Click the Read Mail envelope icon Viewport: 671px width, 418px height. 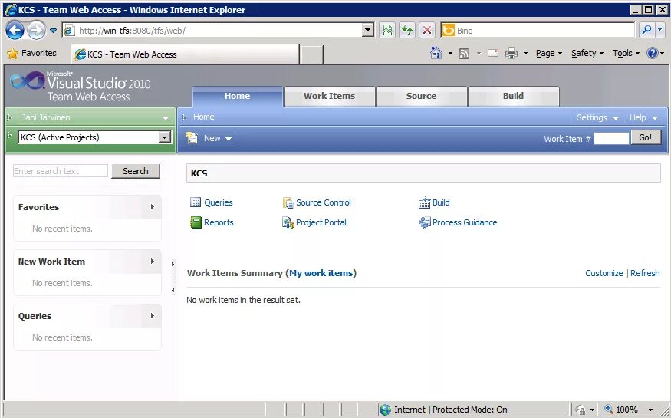tap(493, 53)
